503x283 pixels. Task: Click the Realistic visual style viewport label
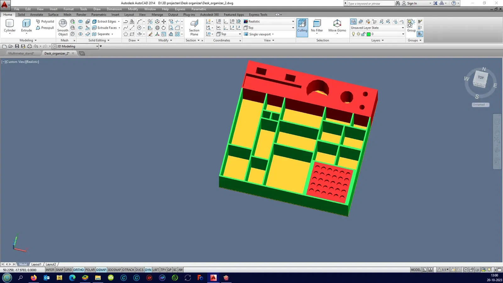pos(33,62)
